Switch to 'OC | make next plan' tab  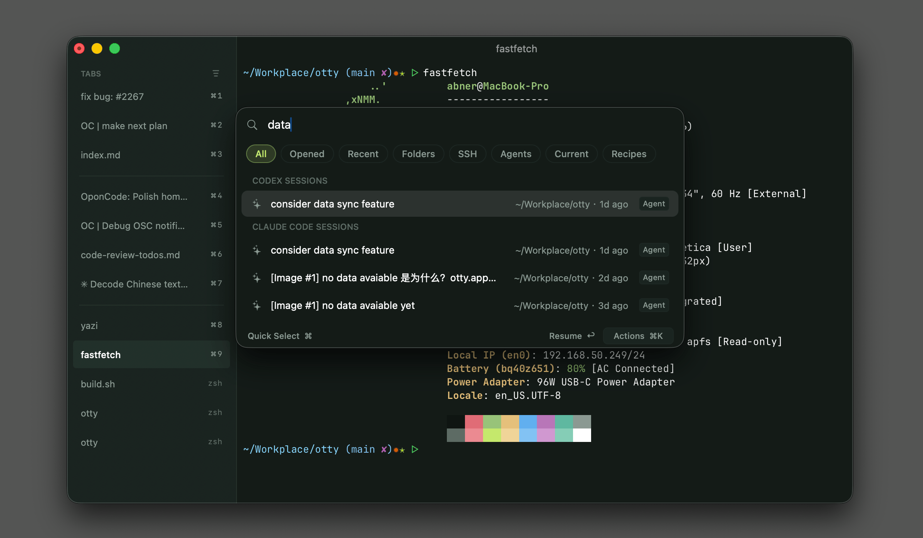152,126
